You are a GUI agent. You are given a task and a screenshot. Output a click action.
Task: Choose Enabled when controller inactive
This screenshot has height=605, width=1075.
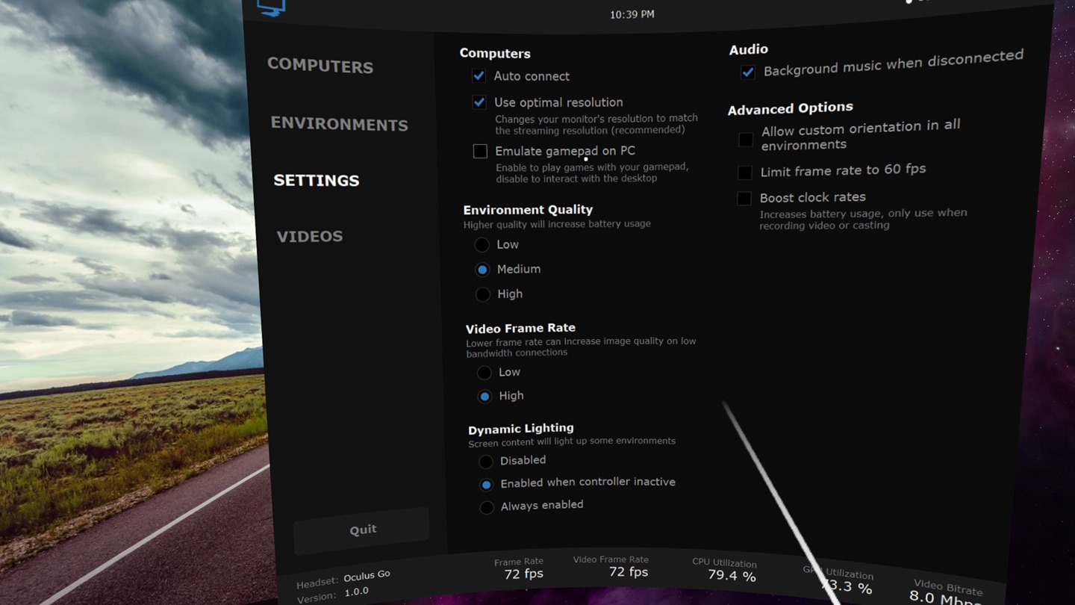pos(487,484)
